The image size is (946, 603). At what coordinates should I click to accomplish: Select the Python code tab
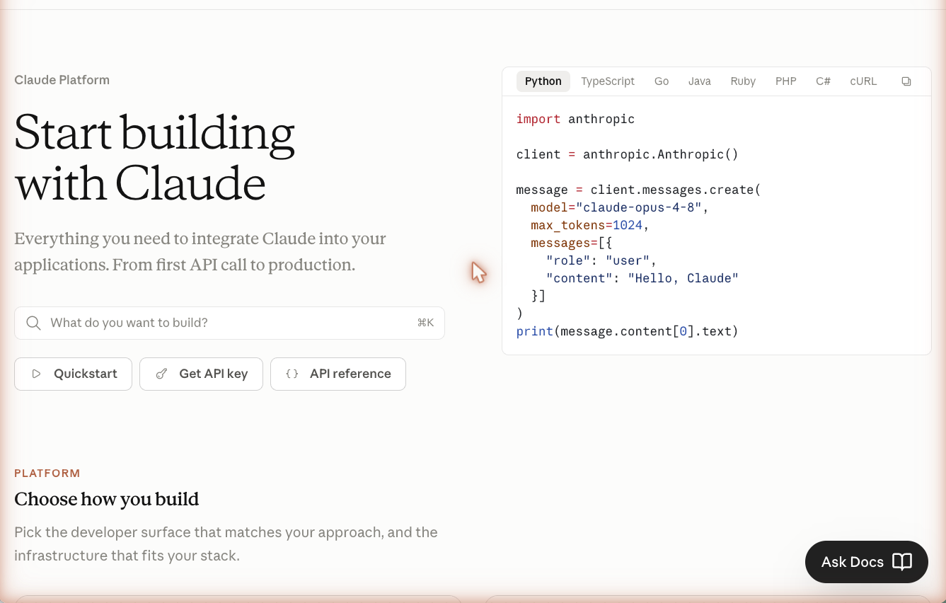click(x=543, y=81)
